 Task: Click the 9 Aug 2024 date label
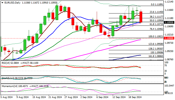(22, 97)
